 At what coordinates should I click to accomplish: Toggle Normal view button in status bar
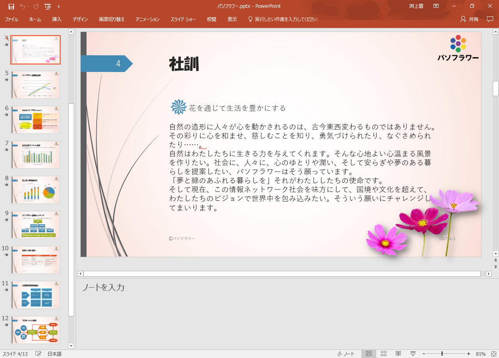368,354
